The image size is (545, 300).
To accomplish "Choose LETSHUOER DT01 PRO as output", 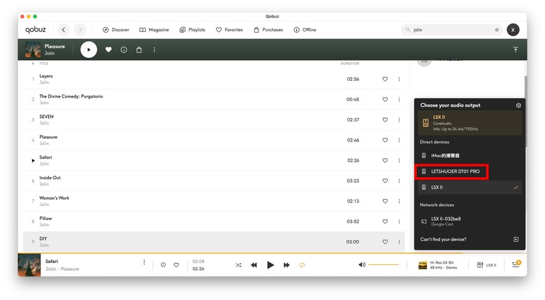I will pos(470,172).
